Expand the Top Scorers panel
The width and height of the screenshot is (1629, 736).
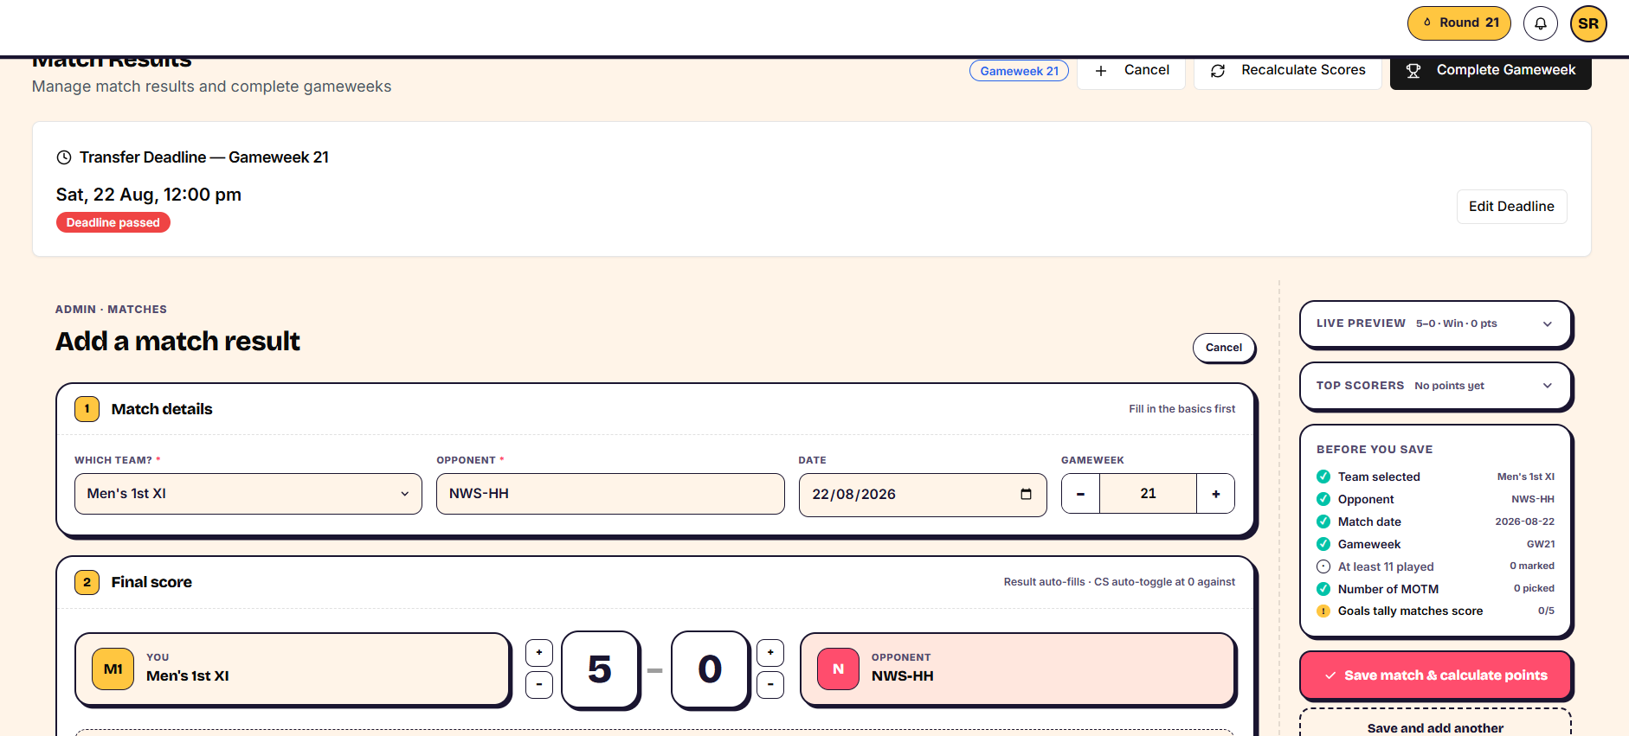(x=1435, y=386)
